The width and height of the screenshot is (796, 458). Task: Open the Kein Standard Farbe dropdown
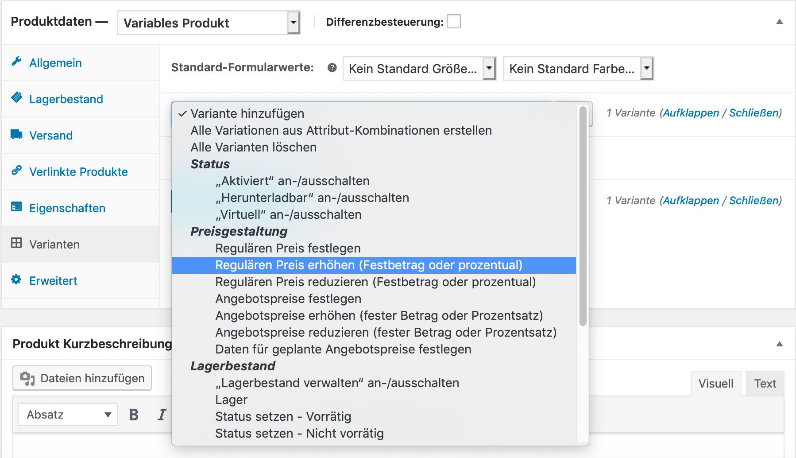pos(578,68)
